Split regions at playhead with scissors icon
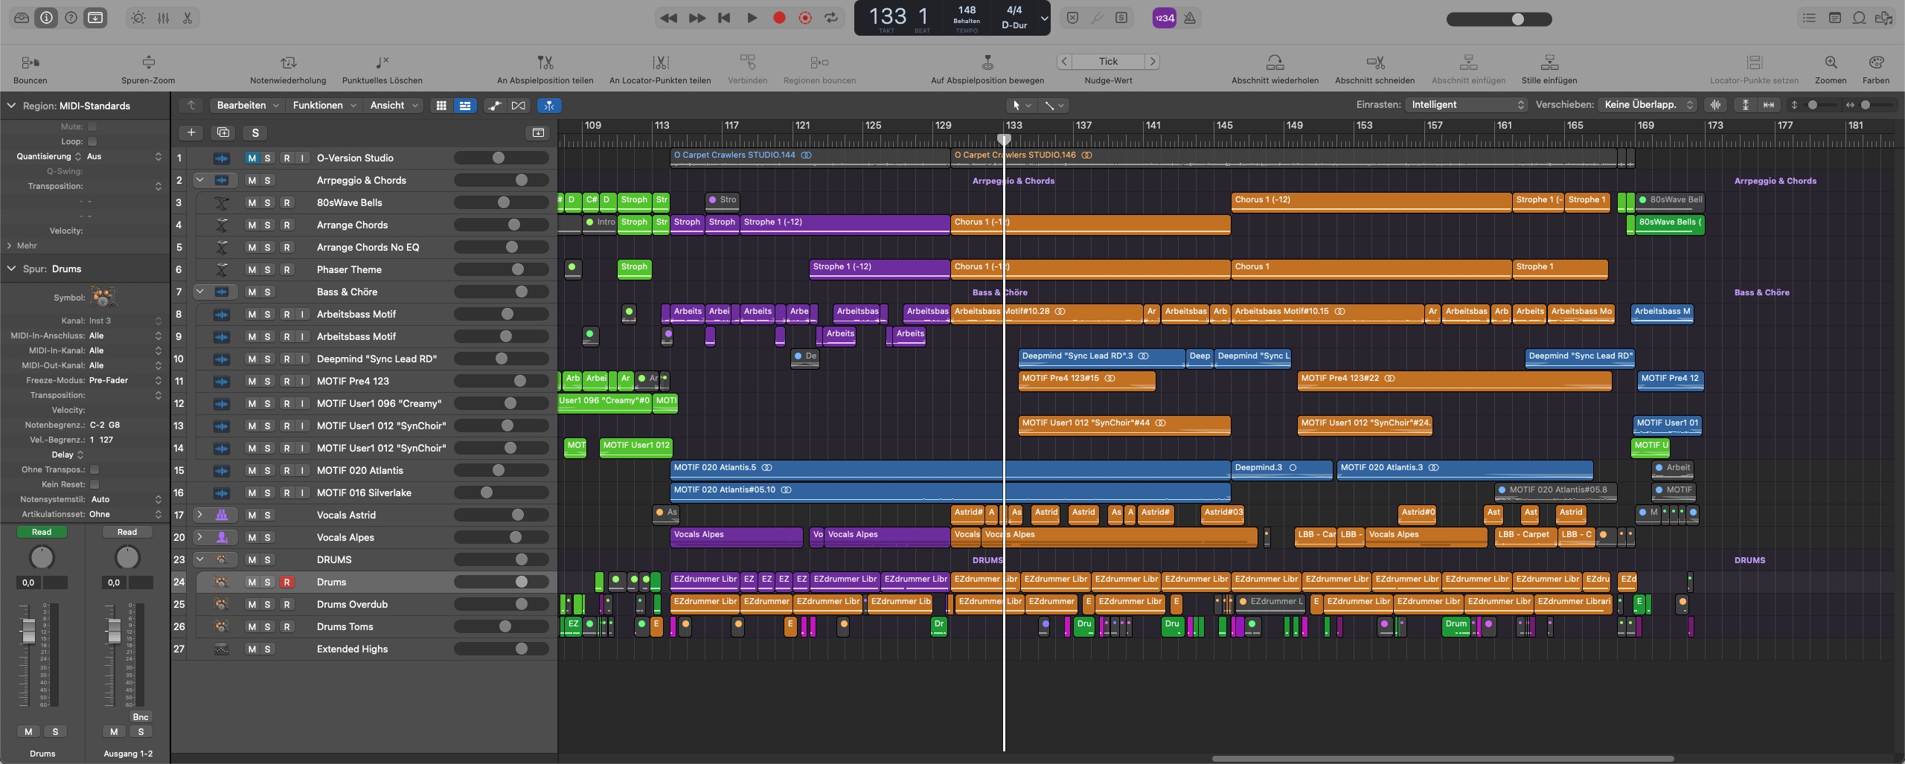The image size is (1905, 764). pos(545,62)
